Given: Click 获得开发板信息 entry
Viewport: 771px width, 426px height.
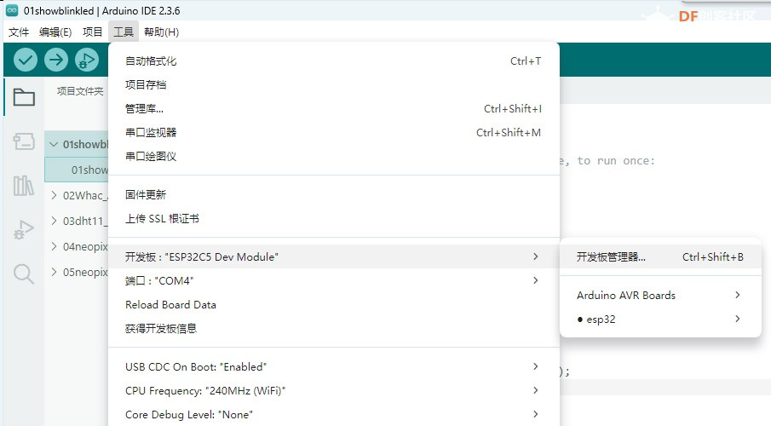Looking at the screenshot, I should [334, 328].
